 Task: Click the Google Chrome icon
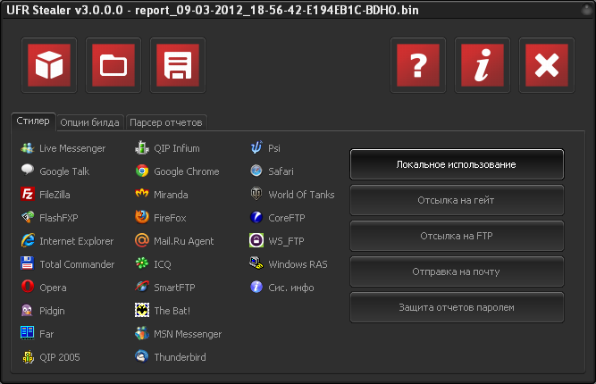pyautogui.click(x=142, y=171)
